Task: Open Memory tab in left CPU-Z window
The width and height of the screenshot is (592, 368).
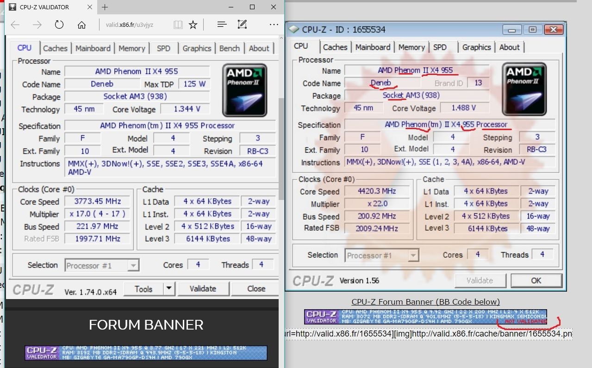Action: (x=132, y=48)
